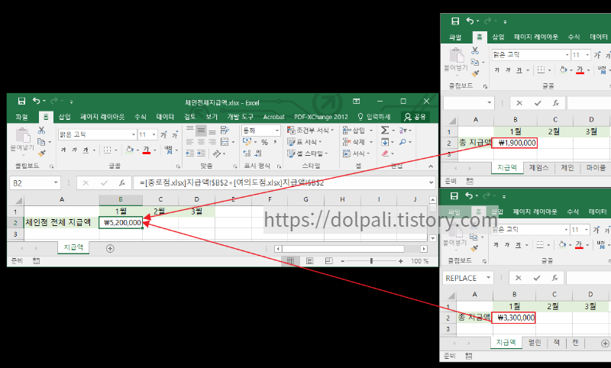
Task: Select the 멀린 sheet tab in bottom-right window
Action: point(535,343)
